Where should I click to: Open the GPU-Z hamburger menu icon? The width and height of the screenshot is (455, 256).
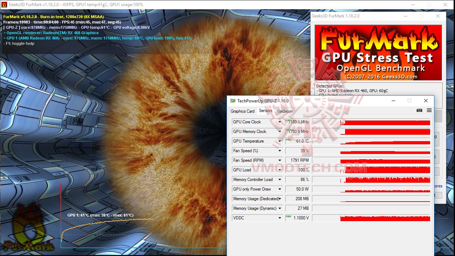[x=429, y=111]
